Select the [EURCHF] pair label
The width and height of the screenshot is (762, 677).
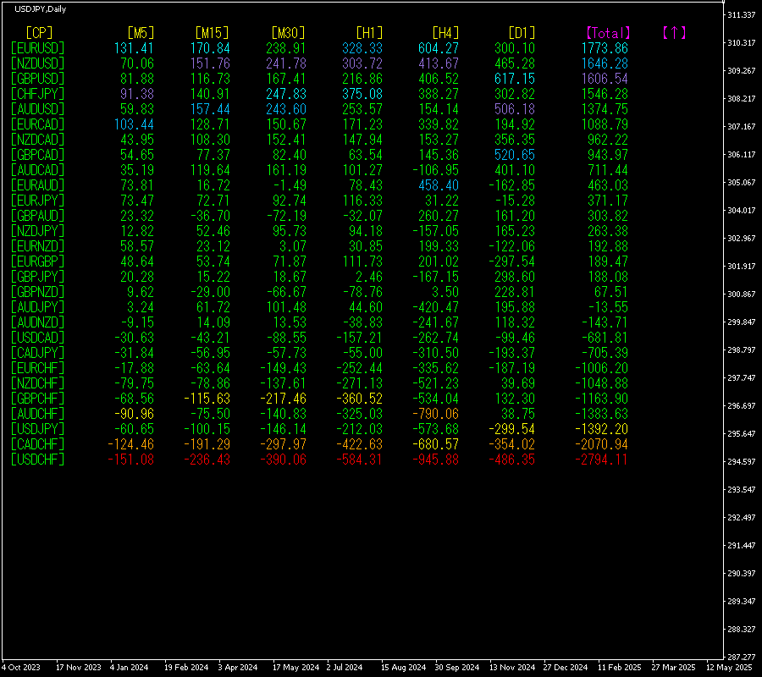point(37,368)
